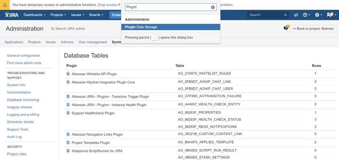Viewport: 339px width, 160px height.
Task: Click AO_21D670_WHITELIST_RULES table cell
Action: click(204, 73)
